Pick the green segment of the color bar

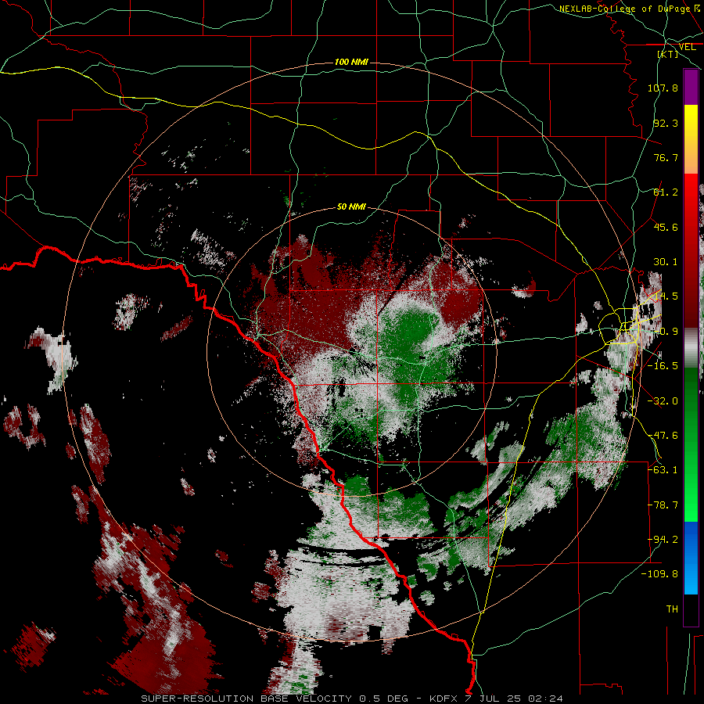[x=691, y=444]
